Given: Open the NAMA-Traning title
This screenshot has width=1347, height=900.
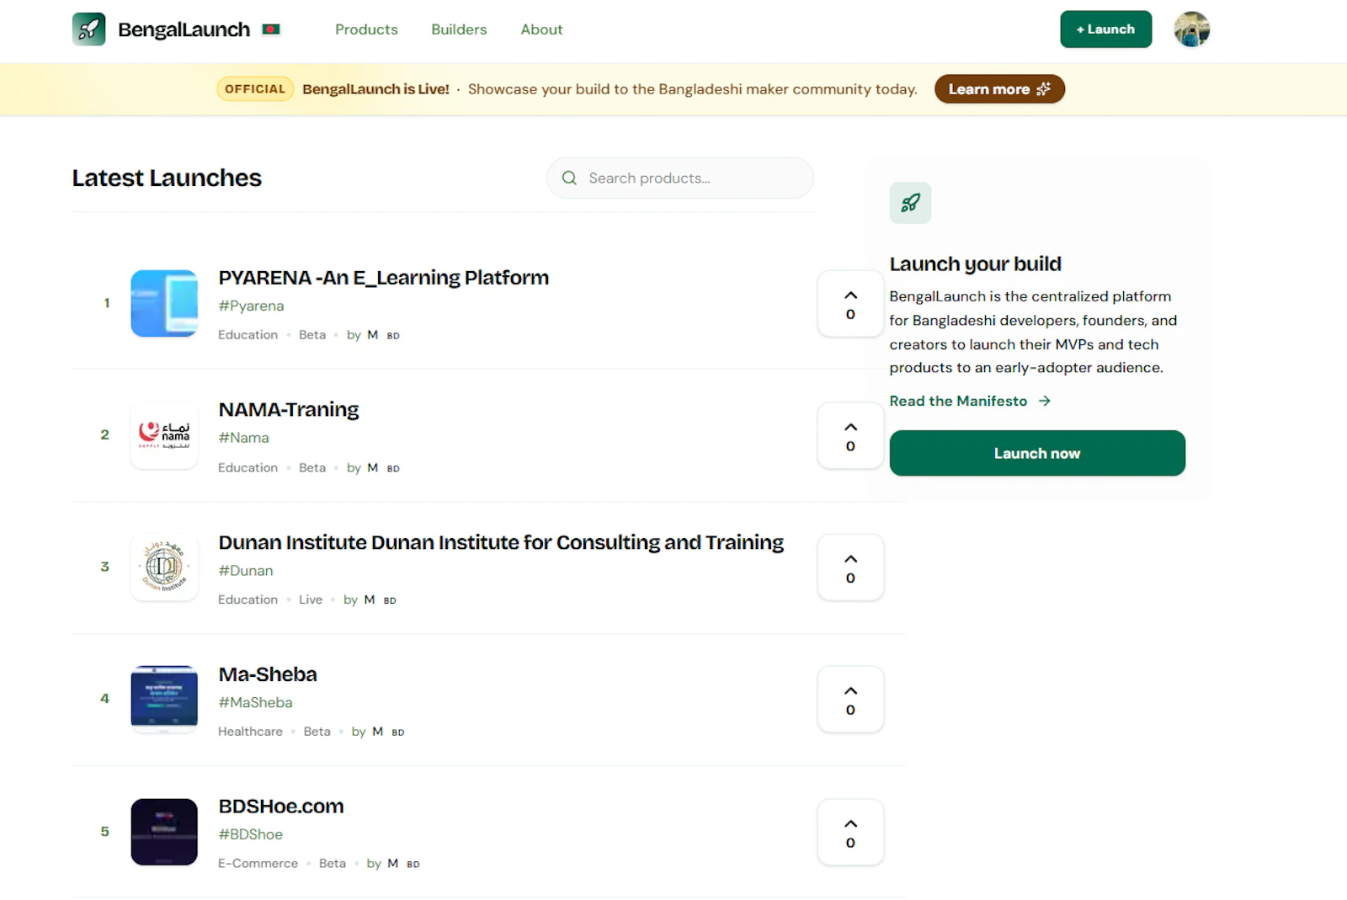Looking at the screenshot, I should 289,410.
